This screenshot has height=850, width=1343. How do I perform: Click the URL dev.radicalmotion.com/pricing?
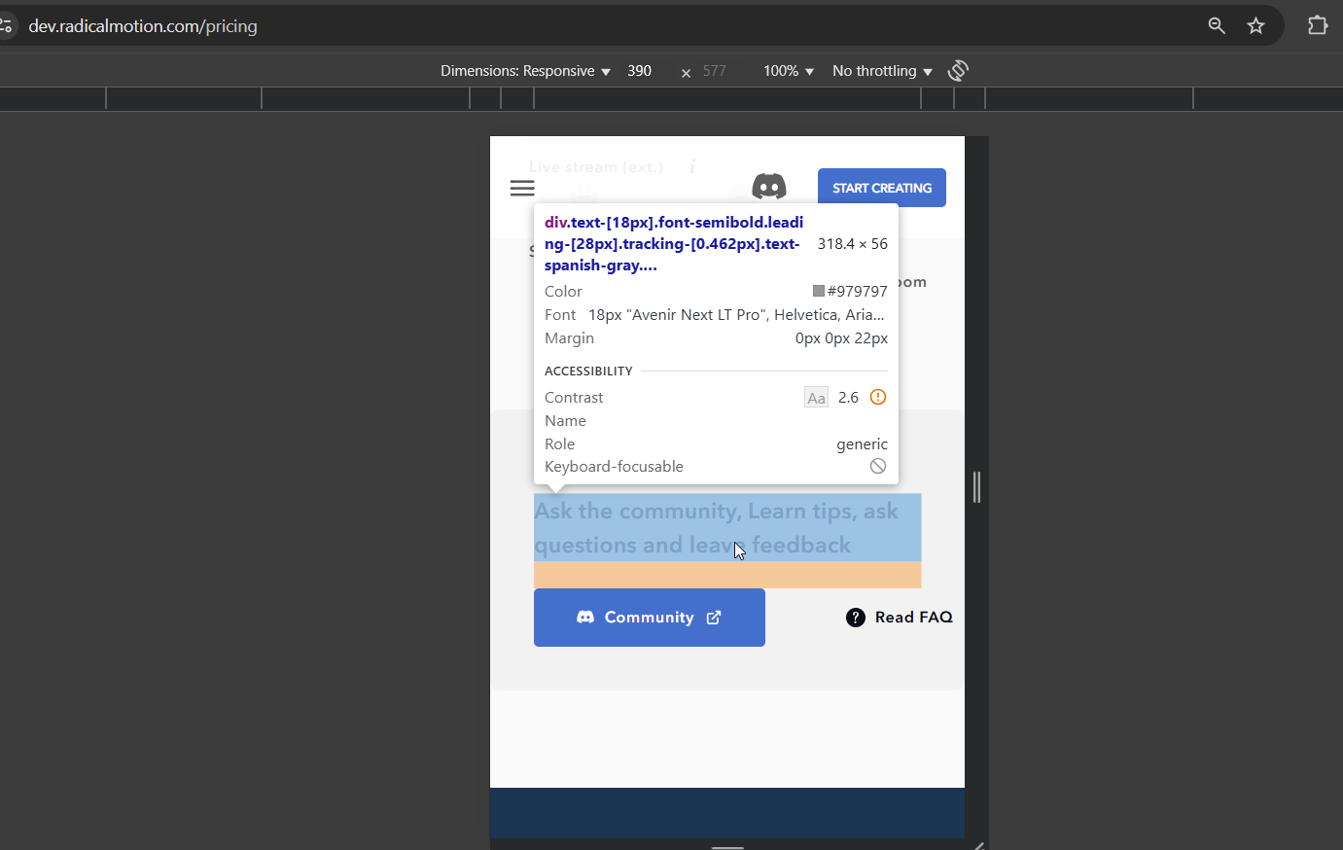tap(143, 26)
